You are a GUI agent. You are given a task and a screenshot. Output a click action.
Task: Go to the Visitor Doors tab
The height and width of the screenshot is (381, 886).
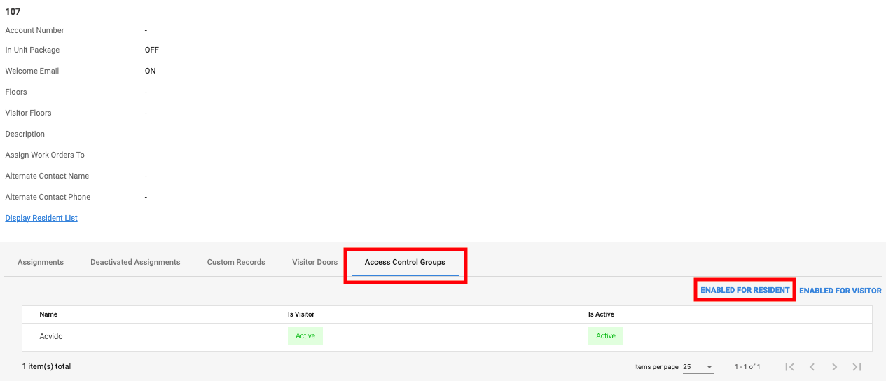(x=314, y=262)
